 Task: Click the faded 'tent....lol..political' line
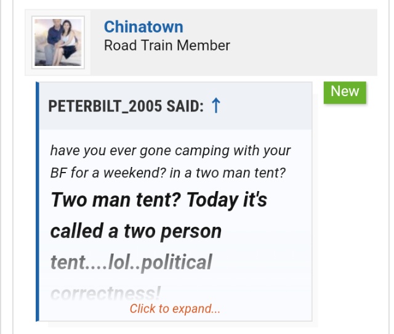[131, 263]
